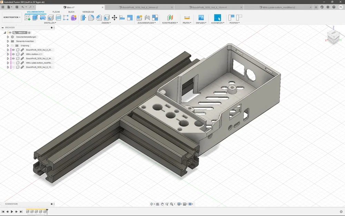Select the New Component icon
The image size is (345, 216).
(x=139, y=18)
